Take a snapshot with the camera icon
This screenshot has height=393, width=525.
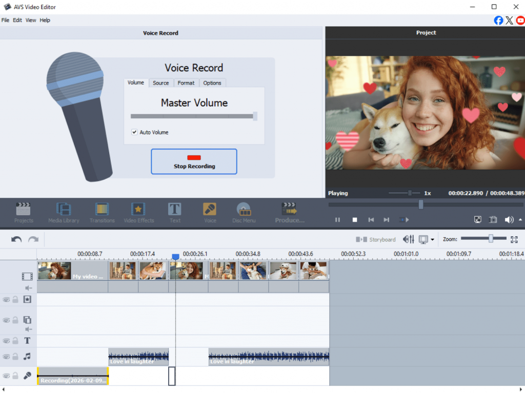(493, 219)
